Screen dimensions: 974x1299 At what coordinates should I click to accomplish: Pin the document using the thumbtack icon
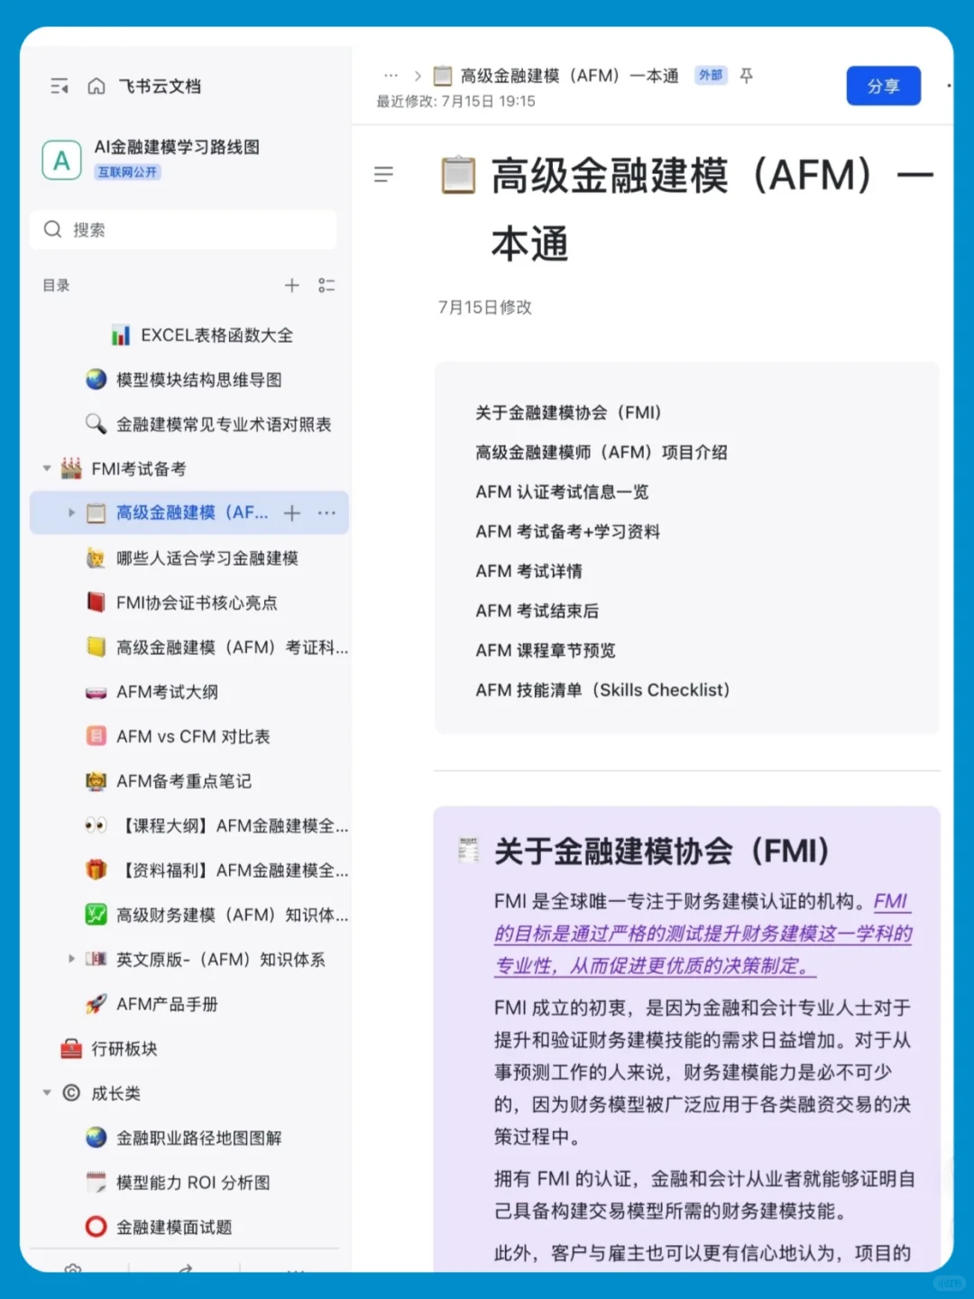746,76
